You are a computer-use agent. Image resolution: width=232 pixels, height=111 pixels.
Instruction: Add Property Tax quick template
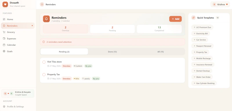(200, 52)
